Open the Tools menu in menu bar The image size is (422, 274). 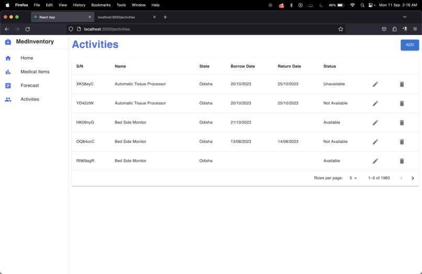pos(121,5)
